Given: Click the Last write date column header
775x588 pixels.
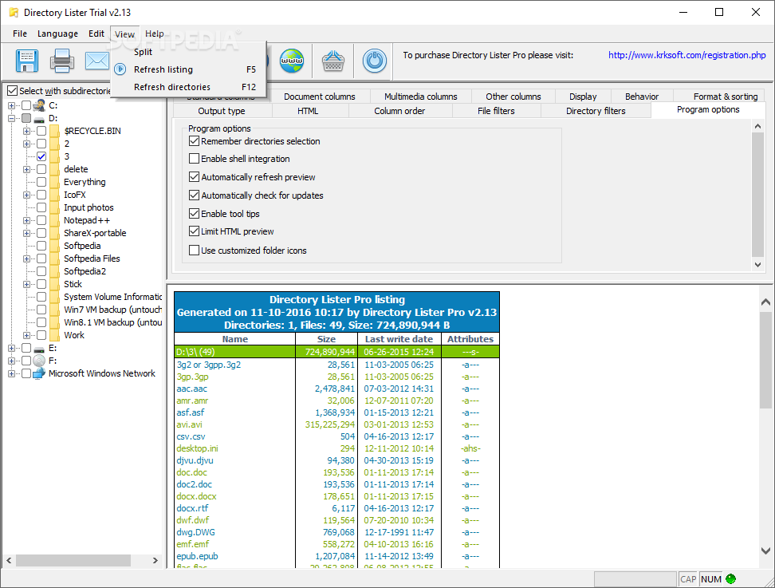Looking at the screenshot, I should (399, 339).
